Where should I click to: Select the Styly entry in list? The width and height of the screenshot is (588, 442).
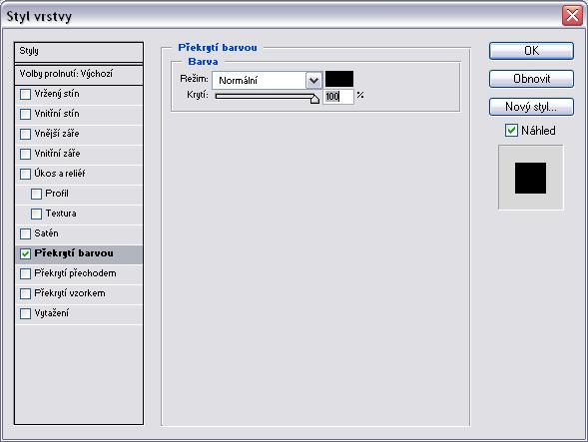tap(79, 52)
